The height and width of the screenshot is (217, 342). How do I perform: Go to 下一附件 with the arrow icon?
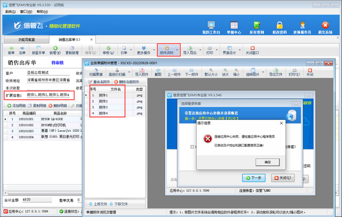pyautogui.click(x=191, y=72)
